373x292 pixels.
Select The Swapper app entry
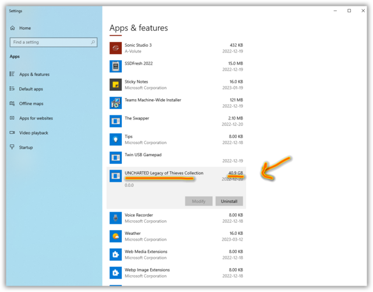click(176, 121)
